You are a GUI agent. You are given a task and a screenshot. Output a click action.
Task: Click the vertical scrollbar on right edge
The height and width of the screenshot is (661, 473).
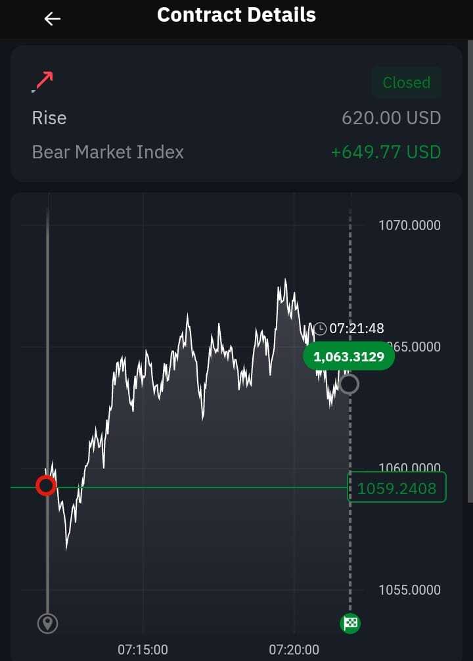470,271
